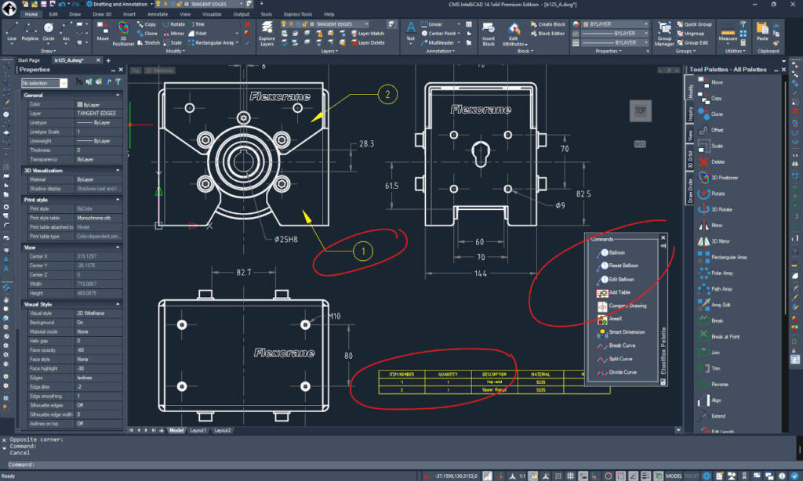Click the Block Editor button

point(547,33)
